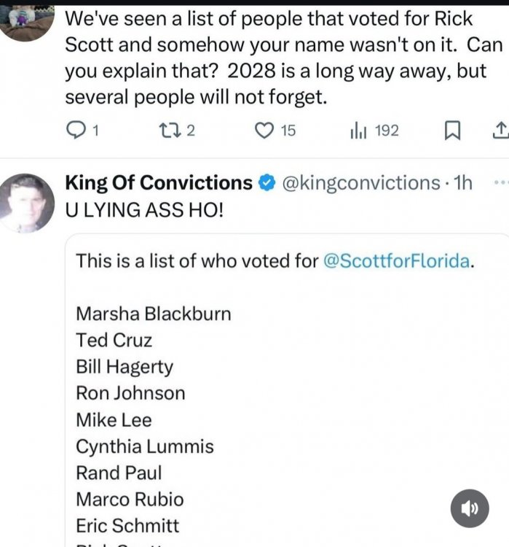This screenshot has height=547, width=509.
Task: Bookmark the Rick Scott tweet
Action: coord(452,131)
